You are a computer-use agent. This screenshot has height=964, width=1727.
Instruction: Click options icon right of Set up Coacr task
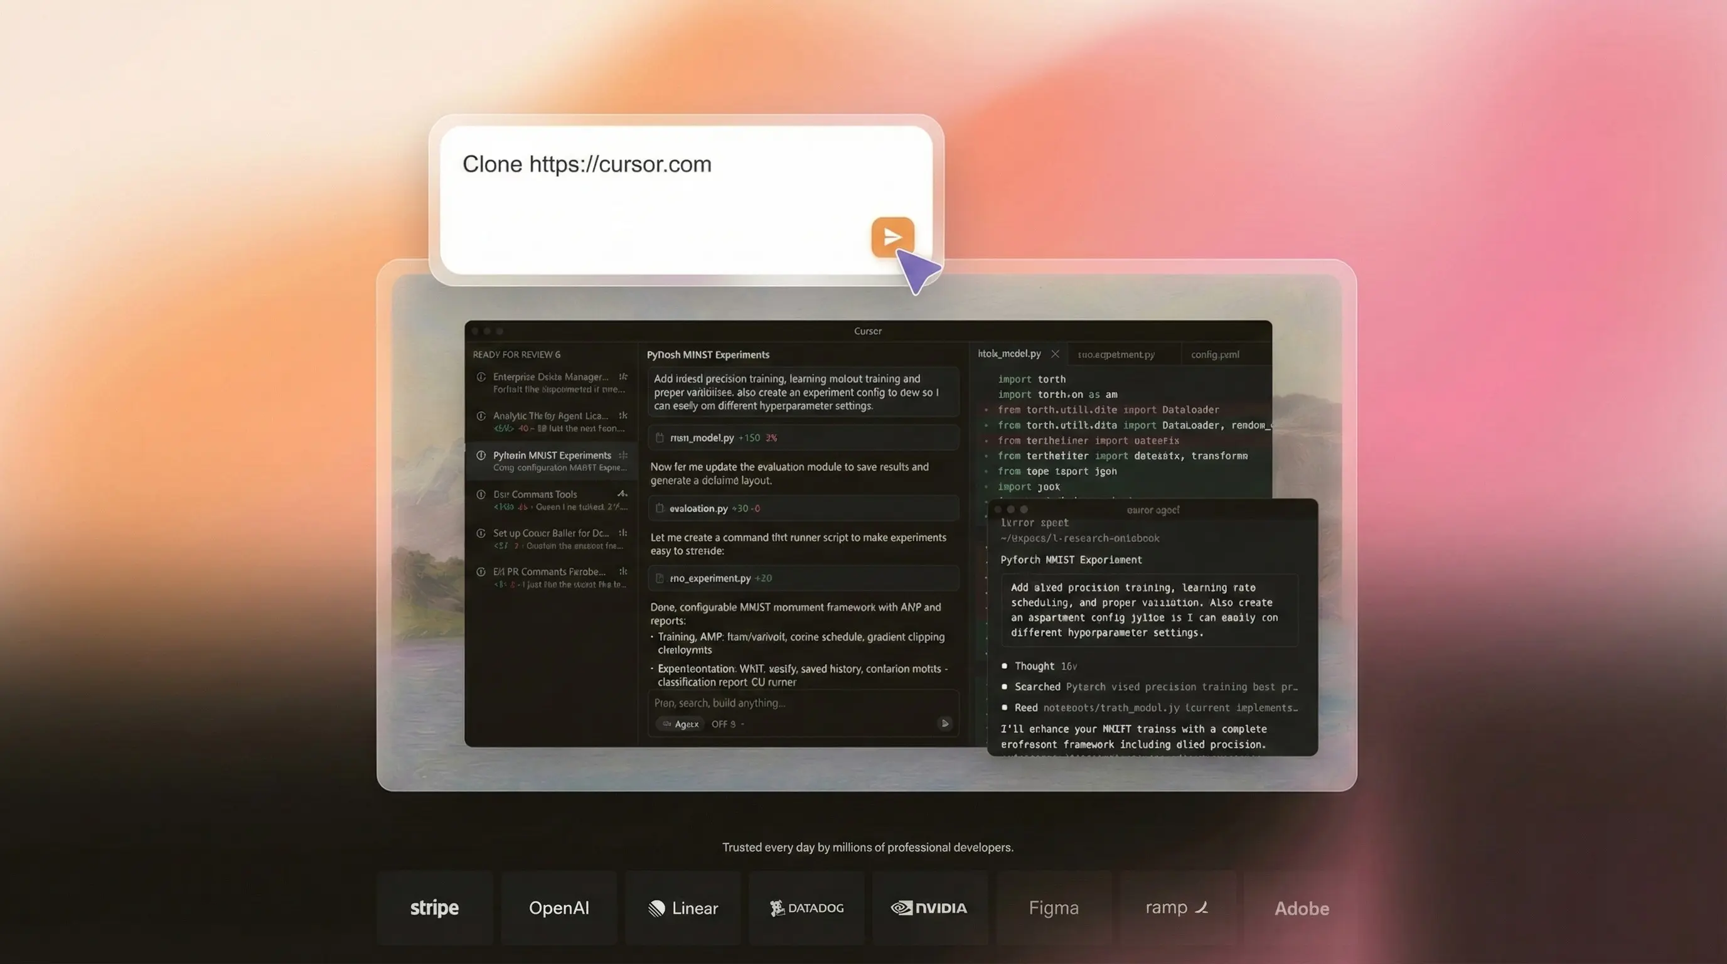(x=623, y=533)
